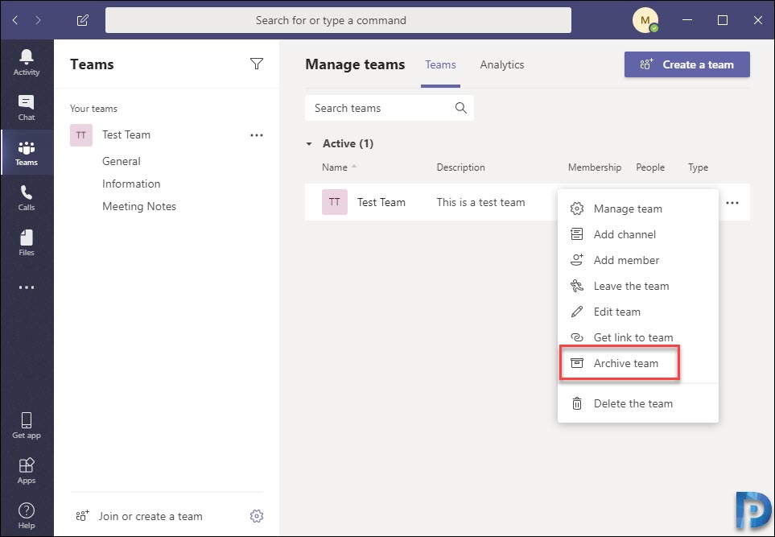Select Add channel in the context menu
775x537 pixels.
click(x=637, y=234)
